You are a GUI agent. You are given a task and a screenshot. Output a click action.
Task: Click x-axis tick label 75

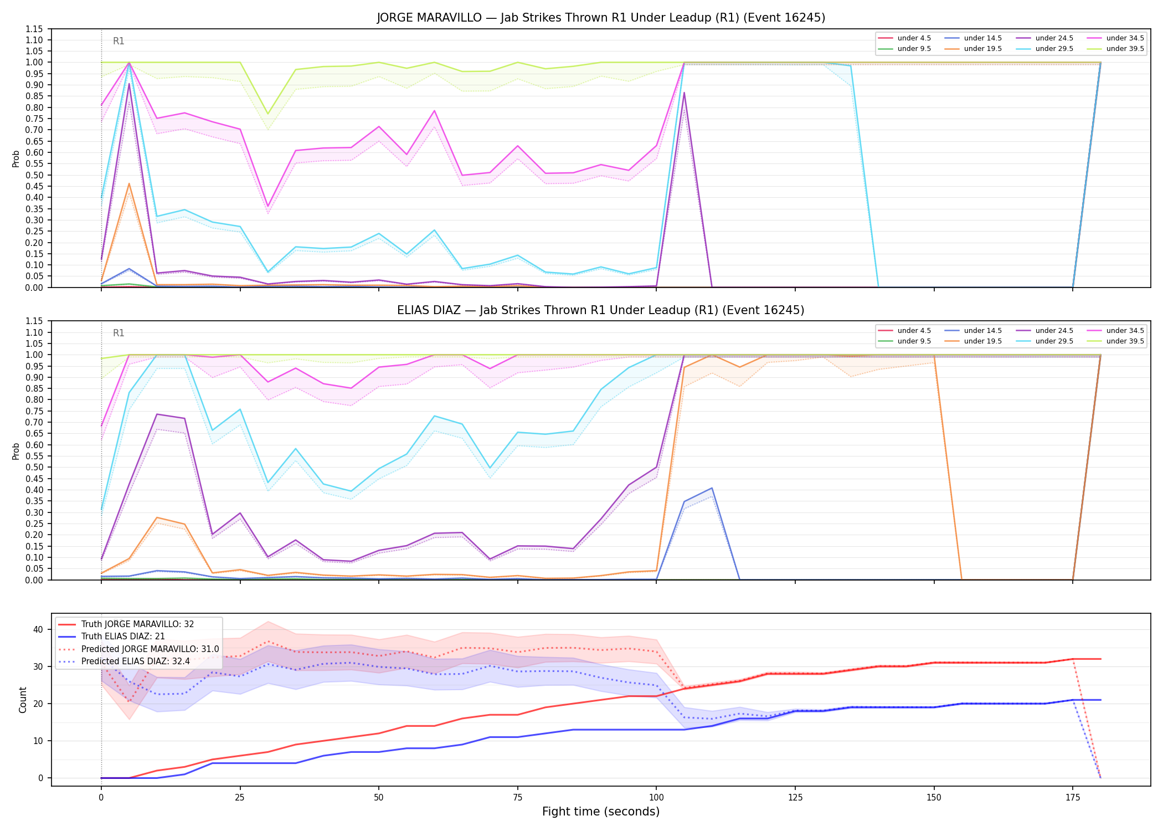[x=518, y=798]
